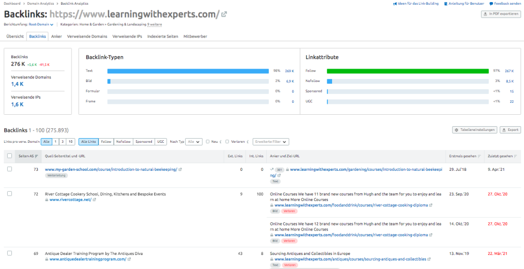Click sort icon in Zuletzt gesehen header

click(516, 156)
